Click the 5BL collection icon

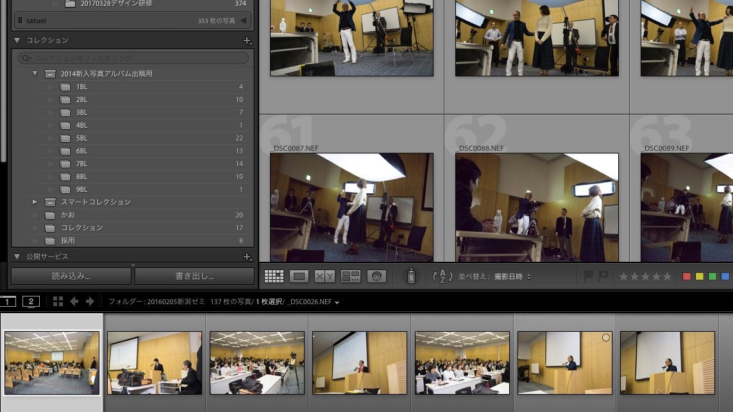click(65, 139)
